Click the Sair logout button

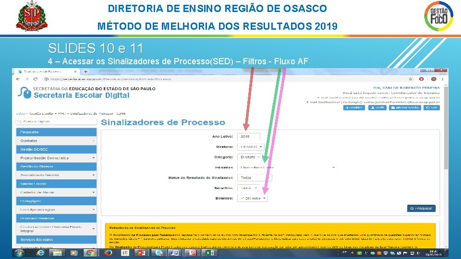click(432, 108)
